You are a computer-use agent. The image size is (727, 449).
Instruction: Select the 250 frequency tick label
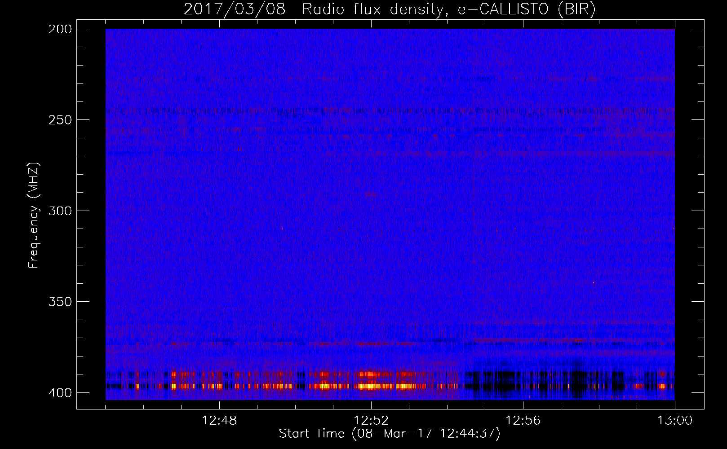click(x=60, y=120)
